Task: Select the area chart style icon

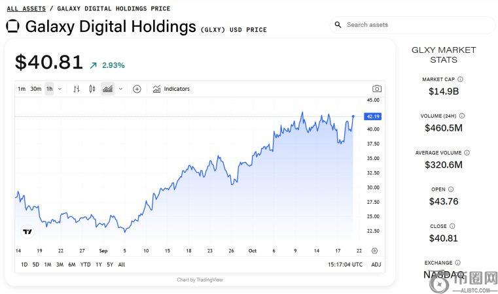Action: 107,89
